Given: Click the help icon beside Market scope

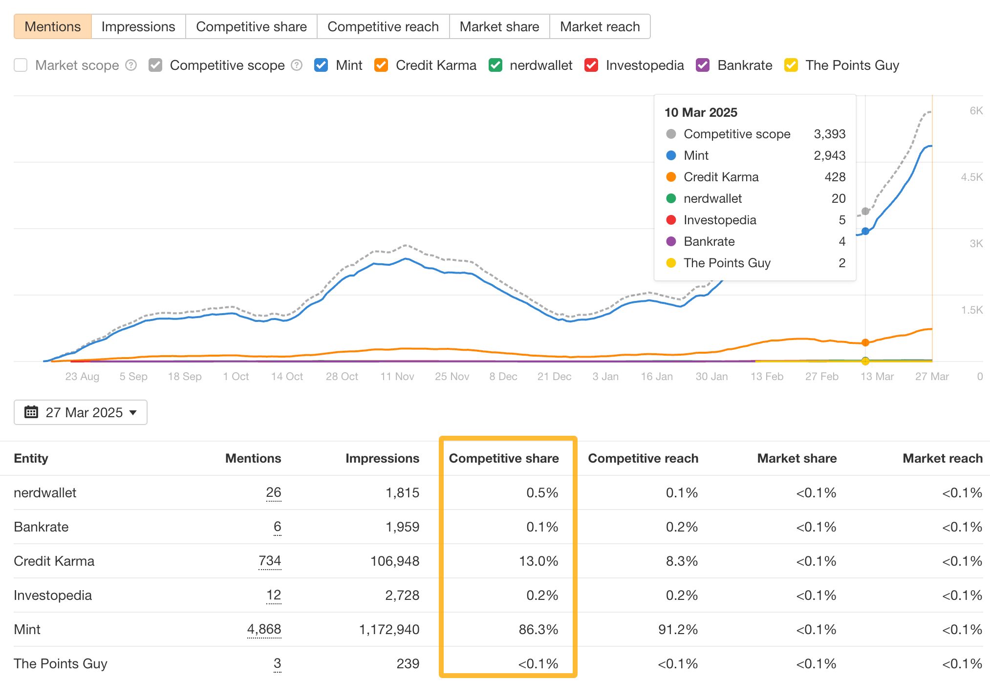Looking at the screenshot, I should click(130, 65).
